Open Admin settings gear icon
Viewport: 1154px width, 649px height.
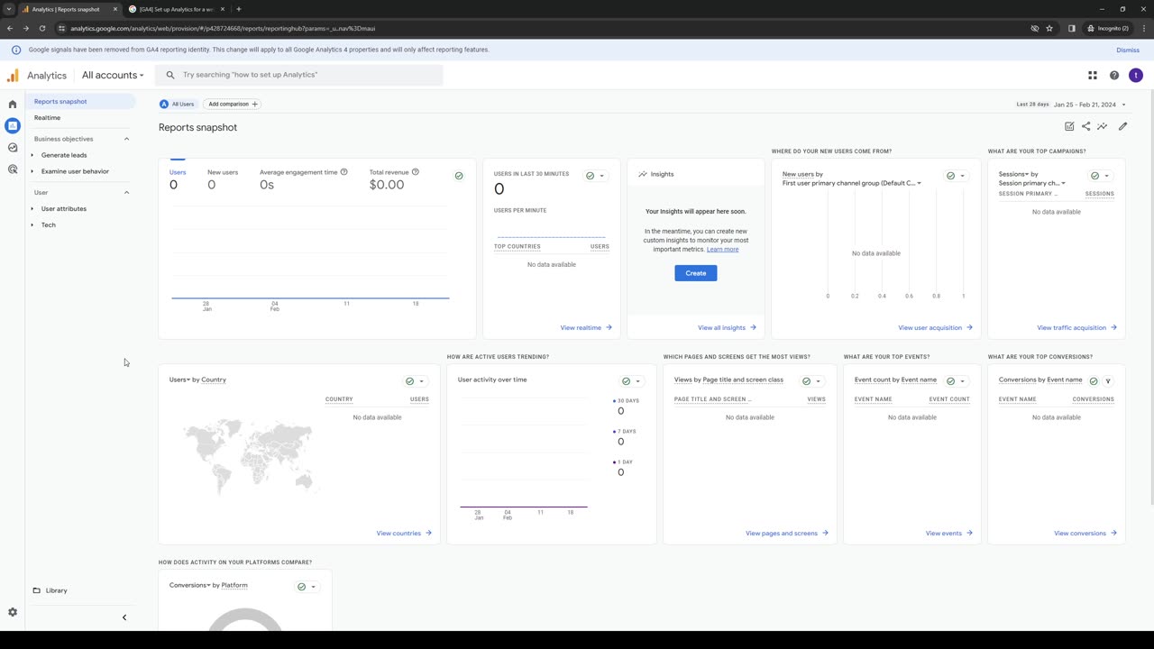[13, 612]
